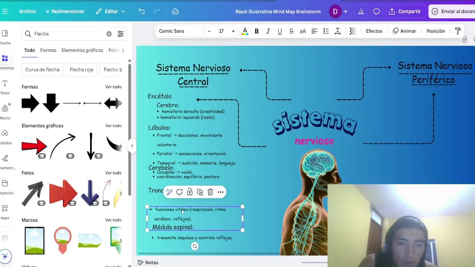Select the Formas tab
This screenshot has height=267, width=475.
[x=48, y=50]
